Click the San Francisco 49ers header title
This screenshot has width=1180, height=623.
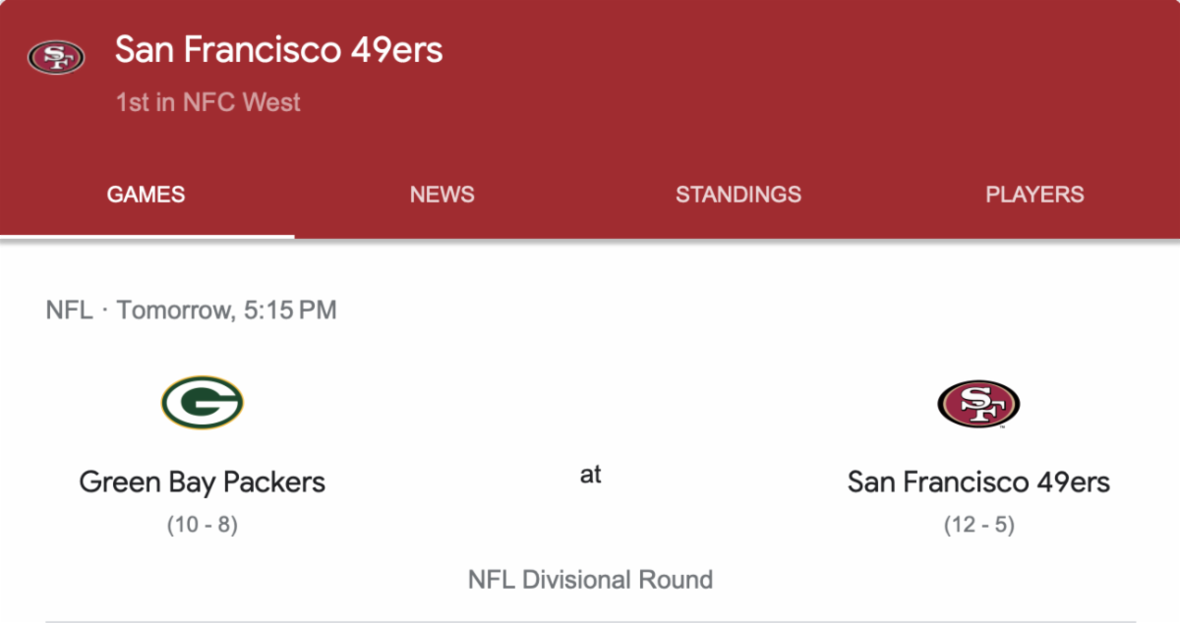point(278,50)
